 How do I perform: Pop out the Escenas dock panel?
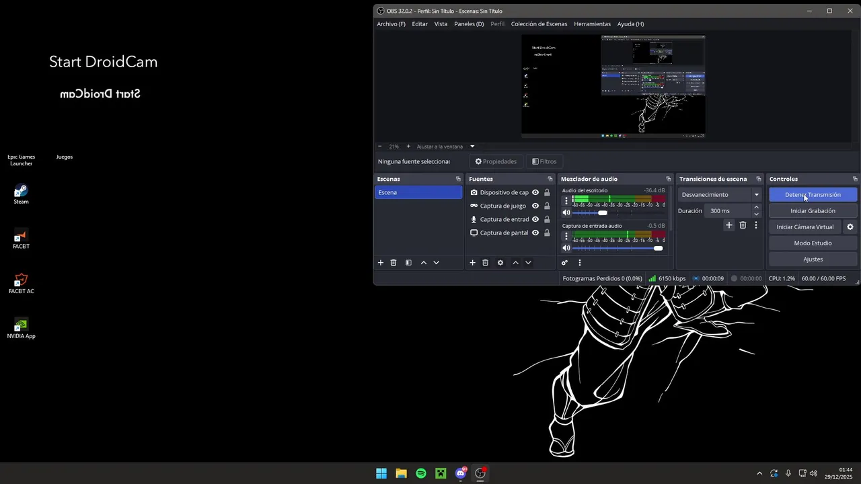pyautogui.click(x=458, y=179)
